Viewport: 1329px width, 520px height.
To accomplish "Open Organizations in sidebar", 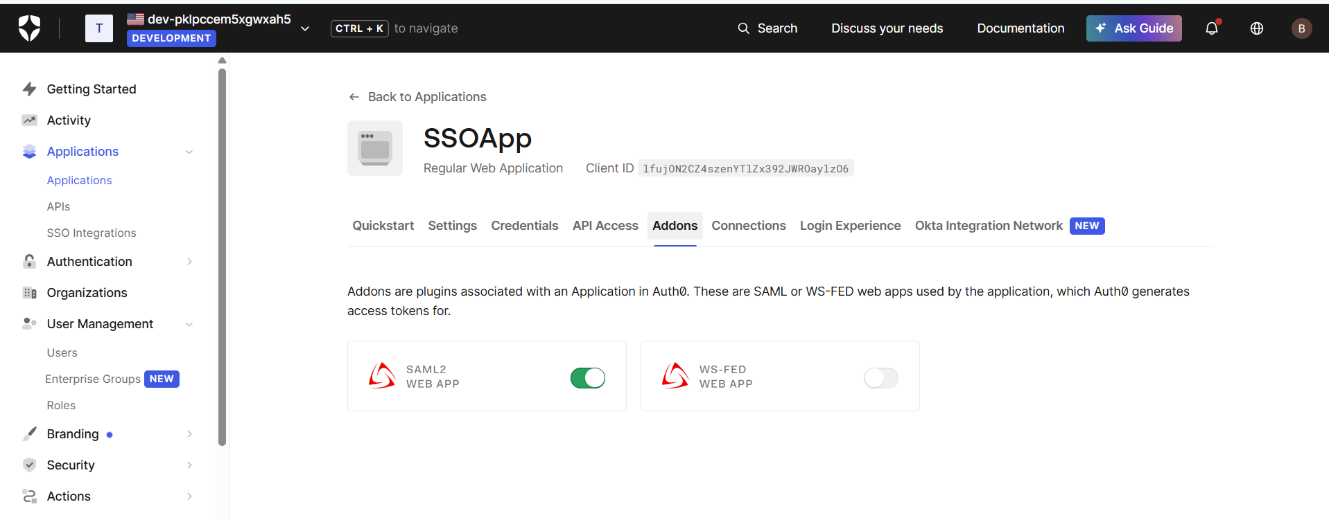I will click(x=87, y=292).
